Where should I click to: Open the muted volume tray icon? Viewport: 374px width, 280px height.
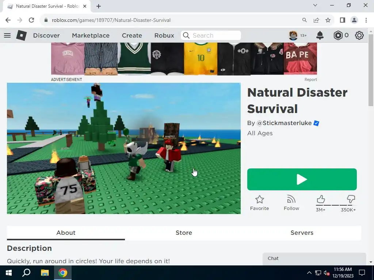(327, 273)
